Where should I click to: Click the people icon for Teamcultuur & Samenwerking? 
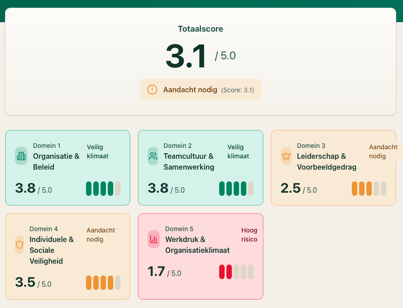coord(153,156)
